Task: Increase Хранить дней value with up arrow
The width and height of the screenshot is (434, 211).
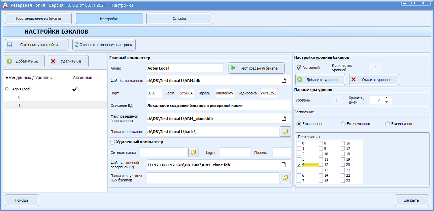Action: [387, 98]
